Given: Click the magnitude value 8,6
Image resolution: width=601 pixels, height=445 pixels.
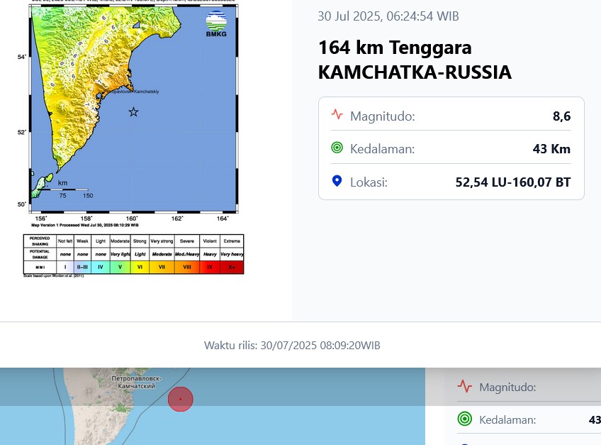Looking at the screenshot, I should [561, 116].
